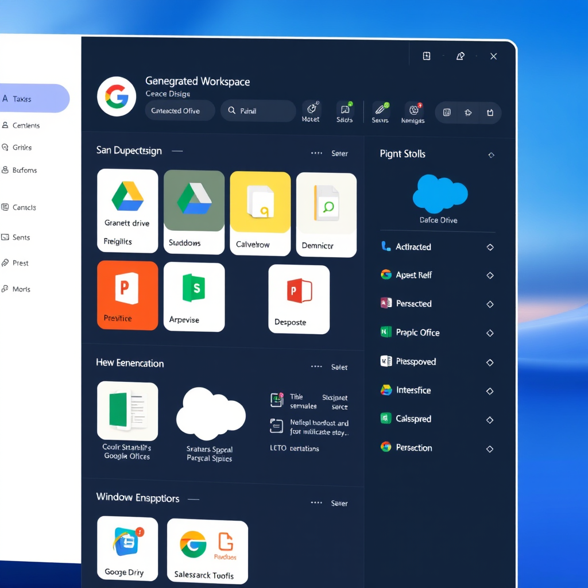Image resolution: width=588 pixels, height=588 pixels.
Task: Select Sents in the left sidebar
Action: click(x=21, y=237)
